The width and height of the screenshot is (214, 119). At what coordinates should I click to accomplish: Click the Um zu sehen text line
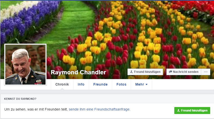point(67,109)
